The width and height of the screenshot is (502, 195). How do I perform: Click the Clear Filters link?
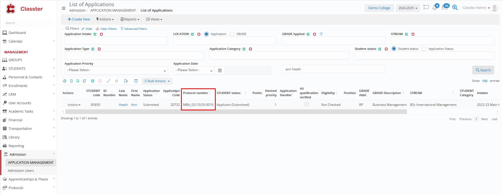[106, 29]
